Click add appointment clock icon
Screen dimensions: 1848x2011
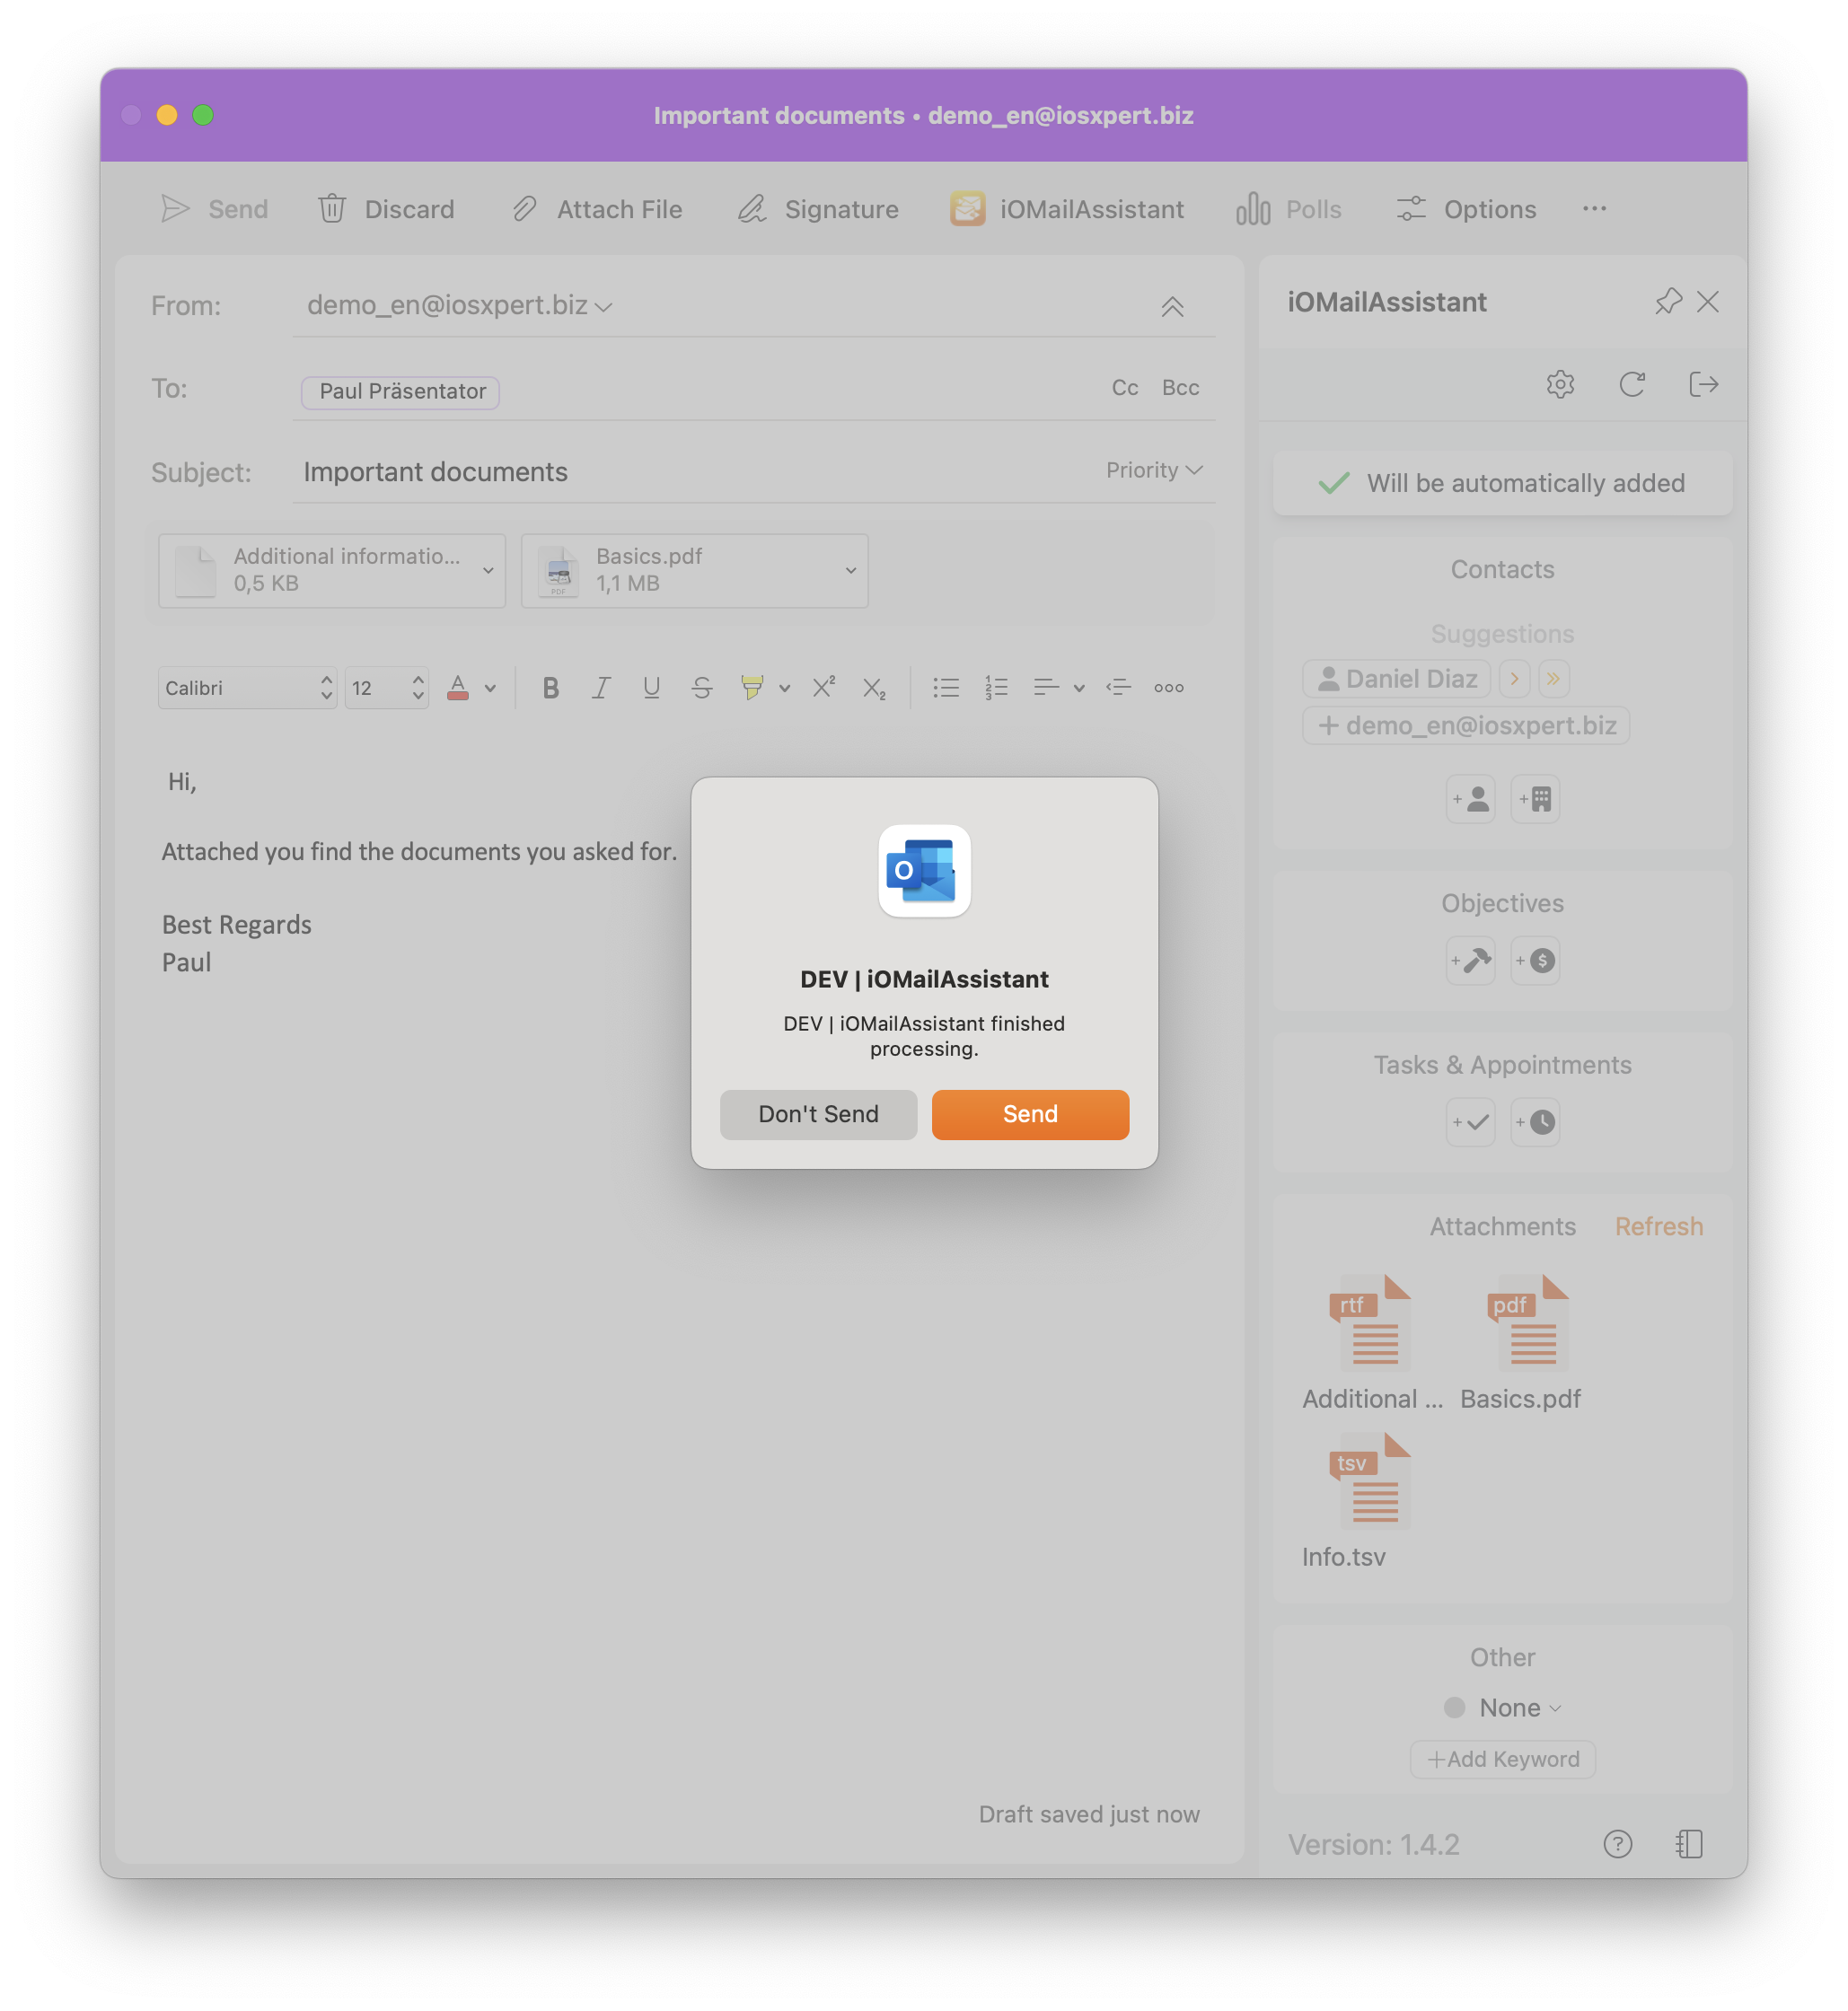point(1535,1122)
